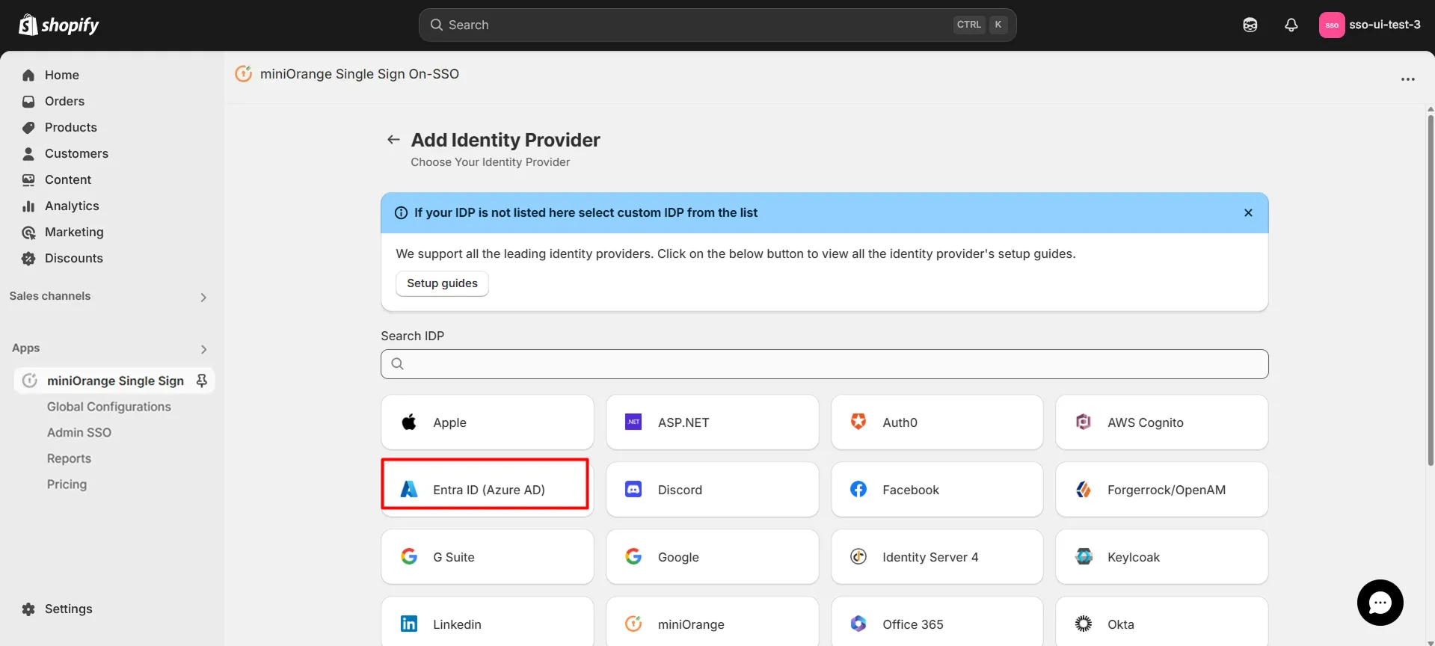Choose Okta identity provider

tap(1161, 621)
